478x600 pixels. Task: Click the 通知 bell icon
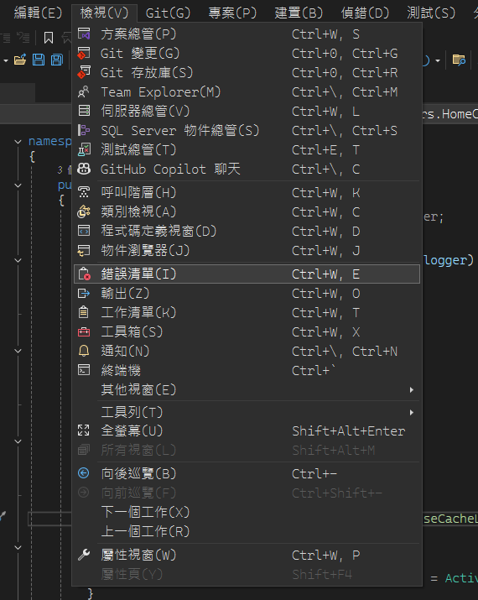84,351
